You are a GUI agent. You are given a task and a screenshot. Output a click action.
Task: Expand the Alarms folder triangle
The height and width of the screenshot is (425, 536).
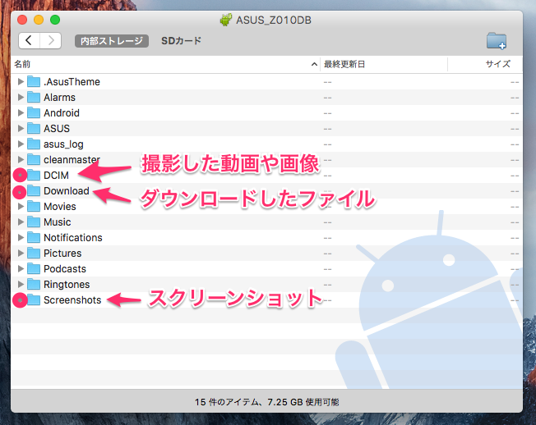point(21,97)
